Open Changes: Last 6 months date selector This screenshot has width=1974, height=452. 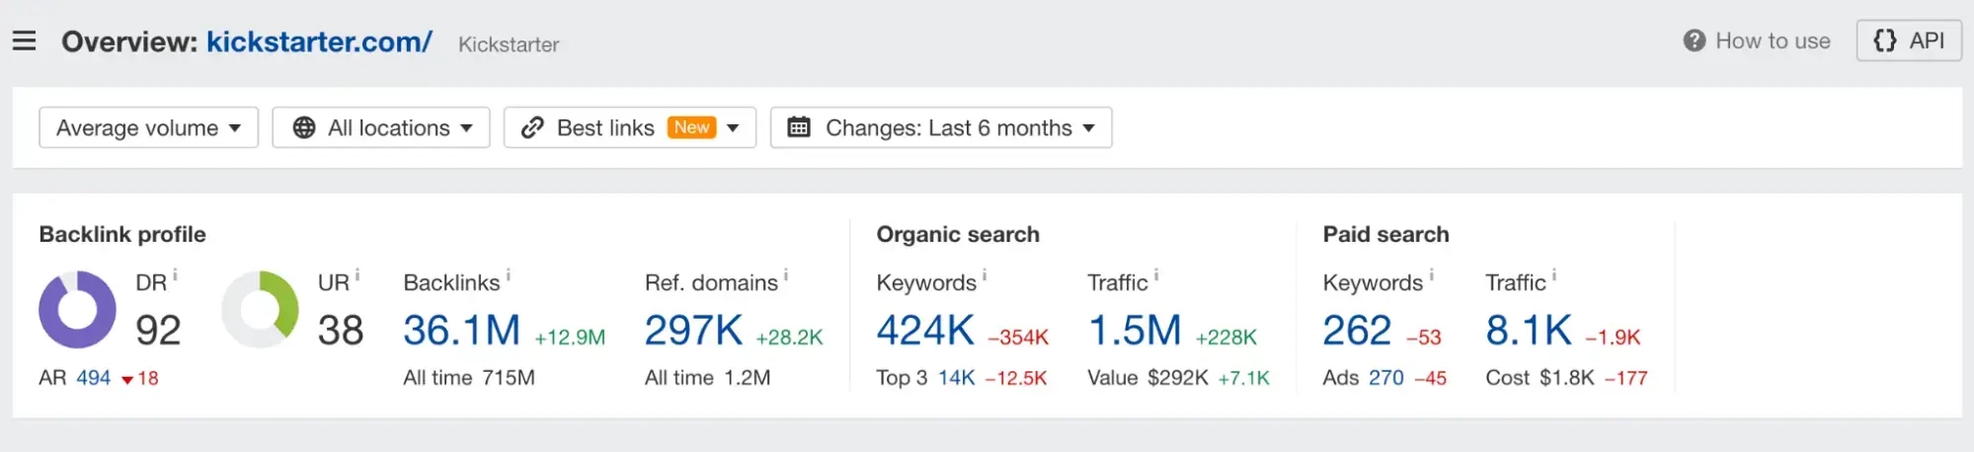940,128
